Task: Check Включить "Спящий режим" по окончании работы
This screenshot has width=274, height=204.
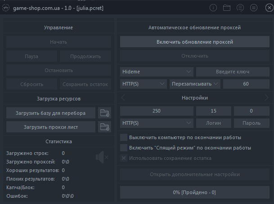Action: tap(124, 148)
